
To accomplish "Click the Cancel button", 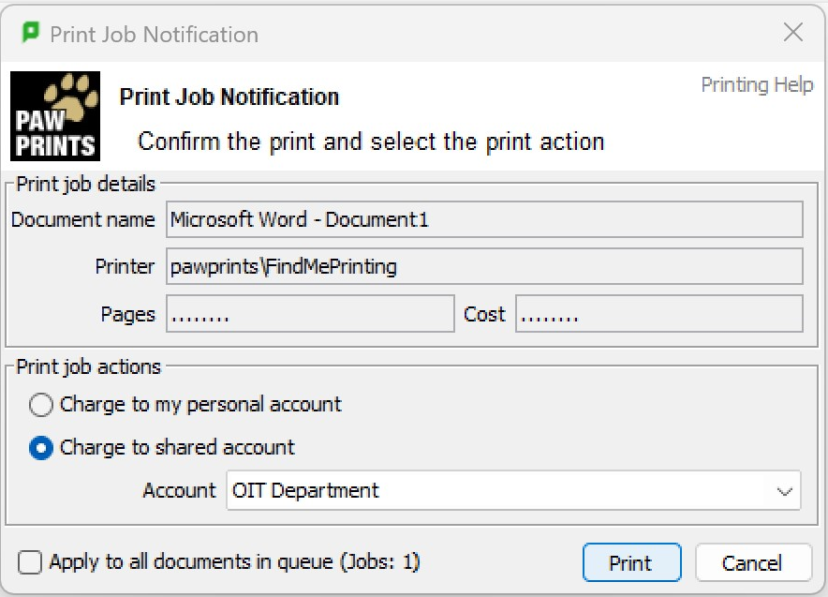I will (752, 562).
